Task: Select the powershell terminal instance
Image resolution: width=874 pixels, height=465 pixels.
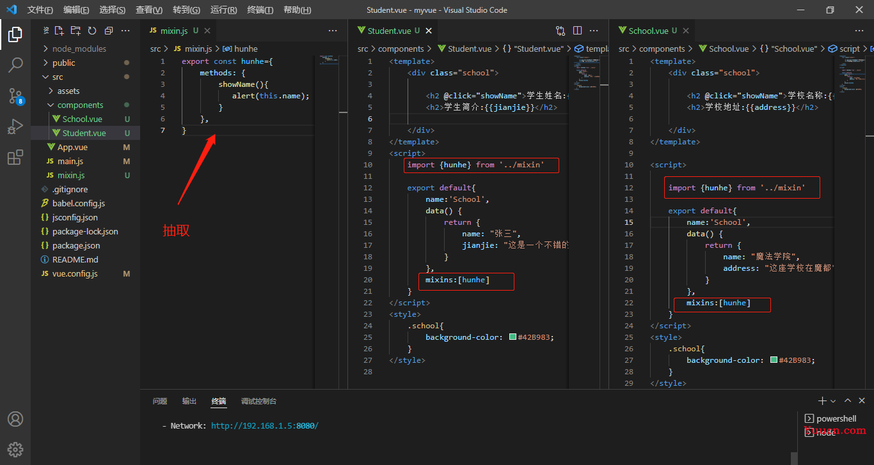Action: click(830, 418)
